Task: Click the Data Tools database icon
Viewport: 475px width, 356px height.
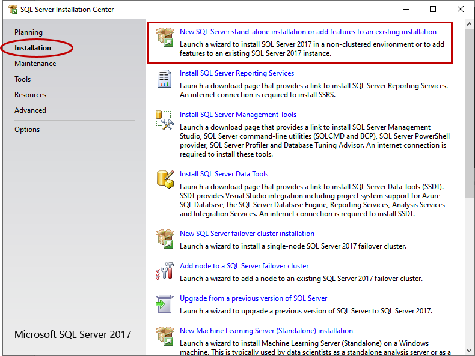Action: (x=165, y=180)
